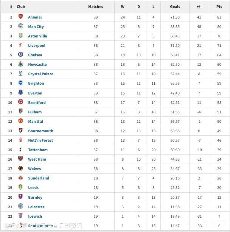Click the Brentford crest icon

coord(20,102)
